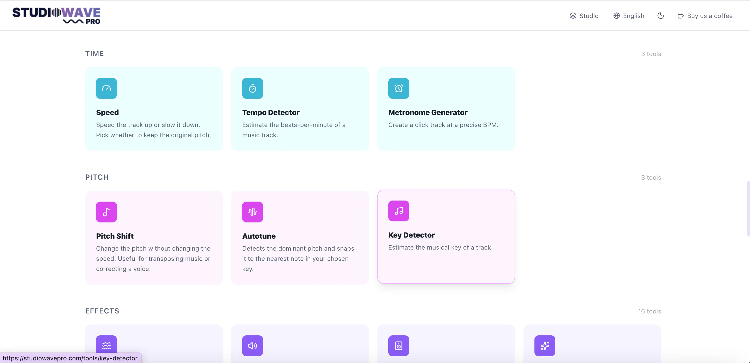
Task: Click the page vertical scrollbar thumb
Action: coord(748,209)
